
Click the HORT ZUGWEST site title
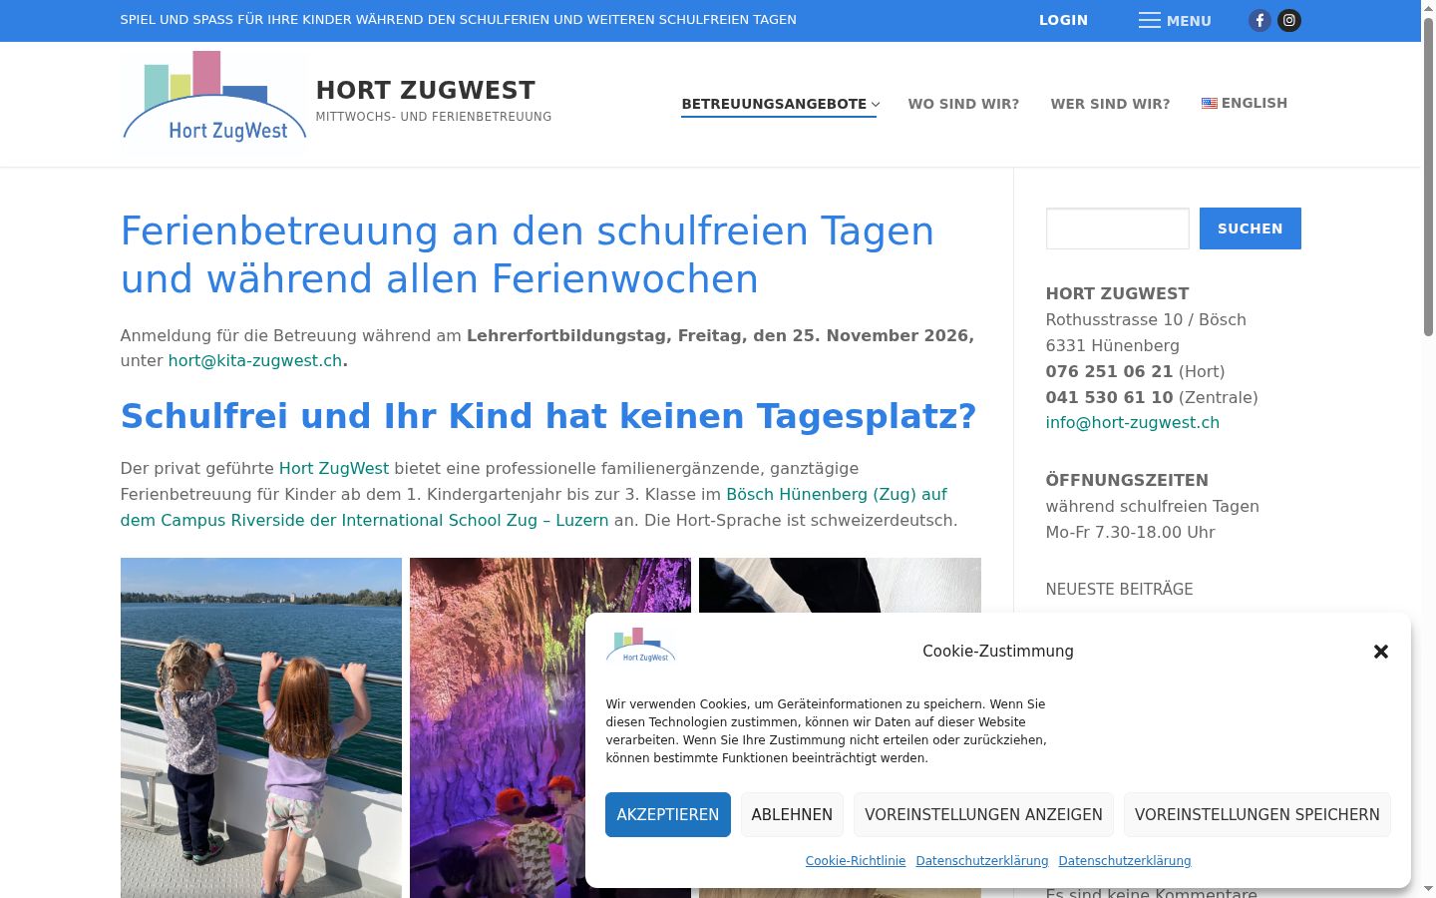426,90
